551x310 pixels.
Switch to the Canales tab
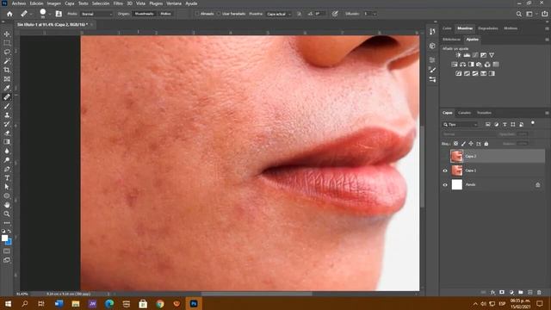coord(464,113)
